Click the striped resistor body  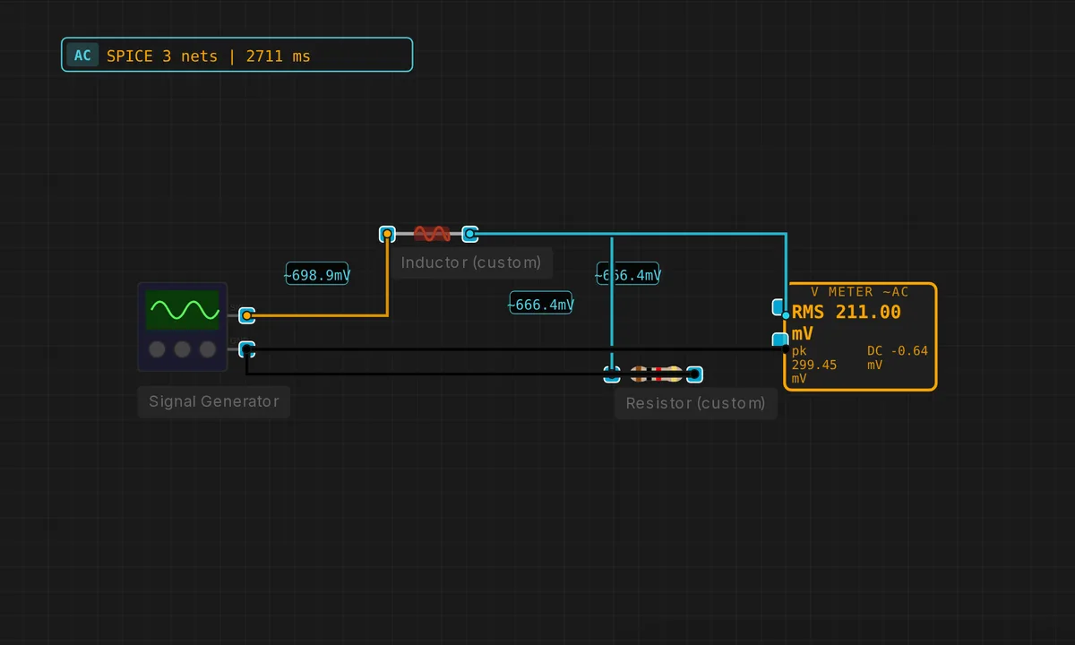[657, 374]
